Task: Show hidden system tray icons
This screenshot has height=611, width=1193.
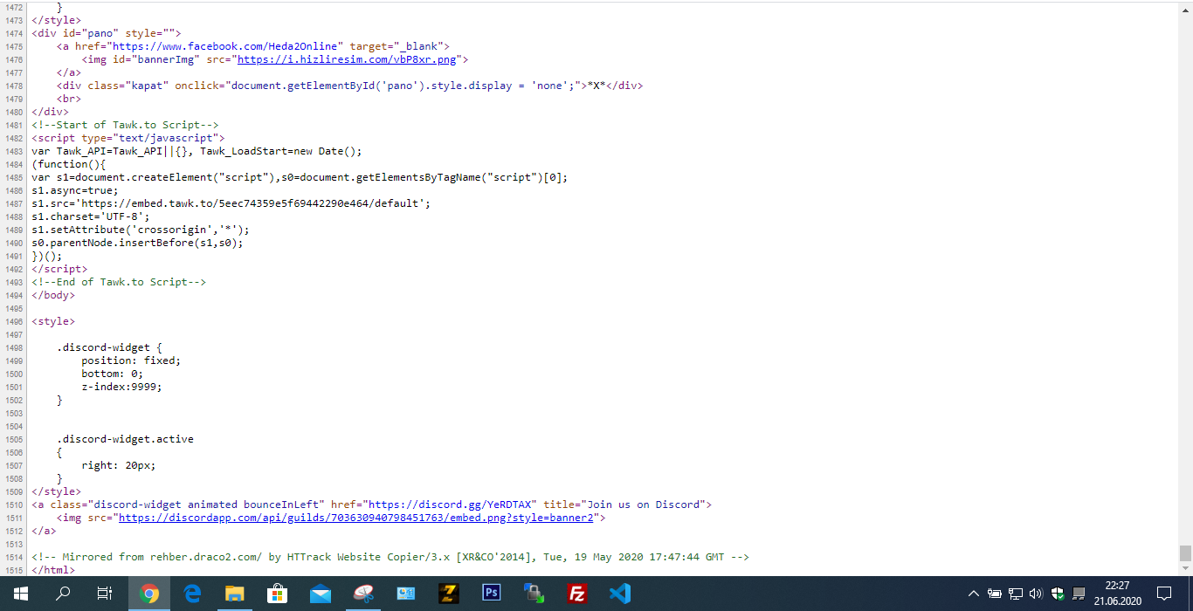Action: tap(974, 594)
